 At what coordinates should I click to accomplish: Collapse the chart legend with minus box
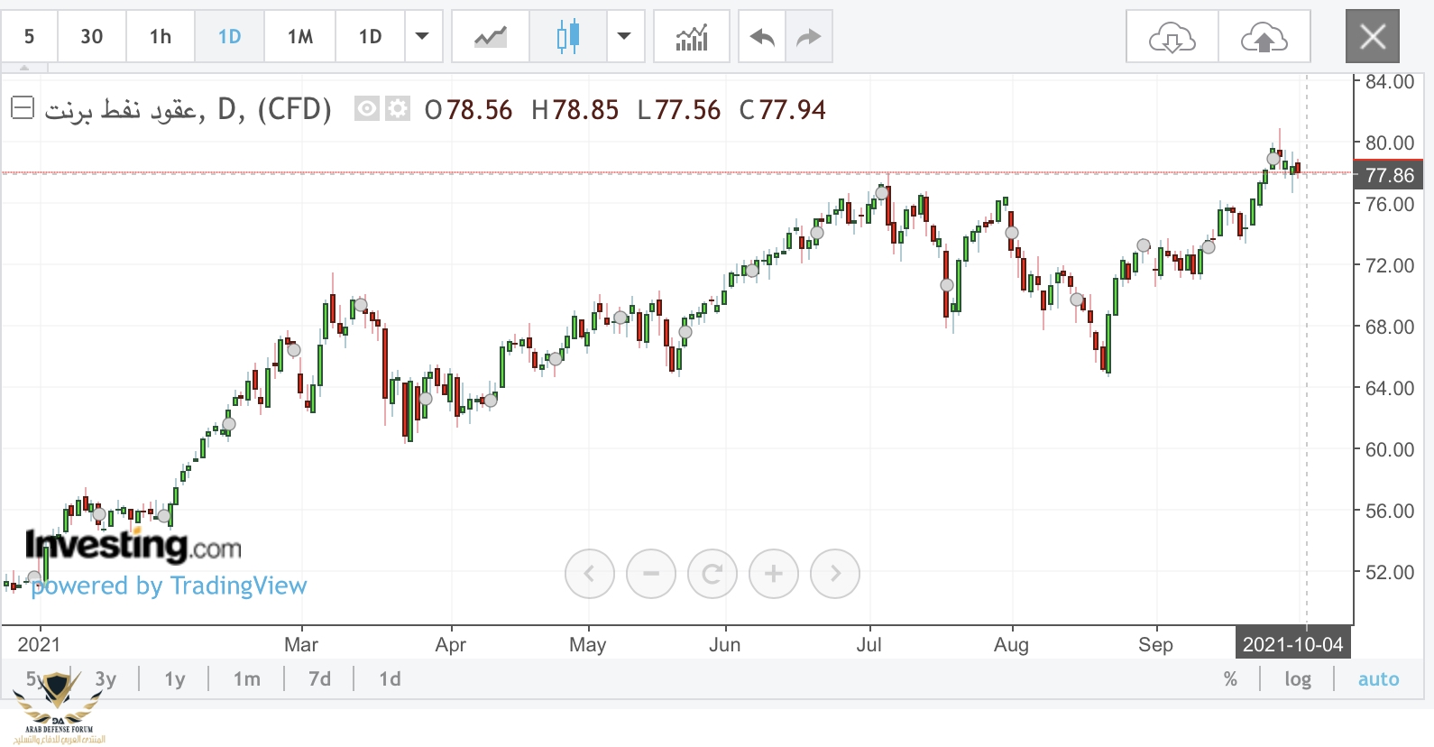tap(23, 108)
